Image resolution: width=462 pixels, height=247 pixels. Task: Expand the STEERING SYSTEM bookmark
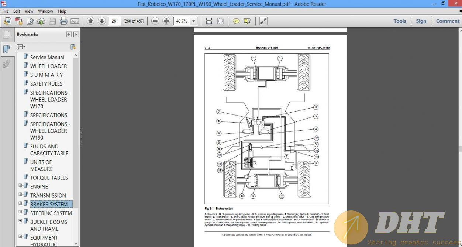(x=20, y=212)
